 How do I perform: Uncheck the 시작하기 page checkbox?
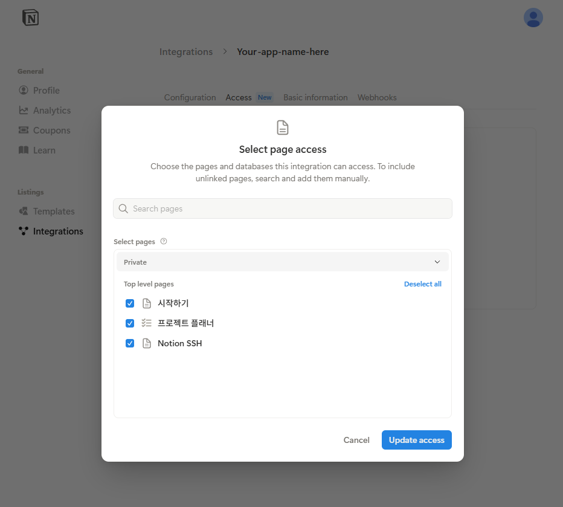pyautogui.click(x=130, y=303)
